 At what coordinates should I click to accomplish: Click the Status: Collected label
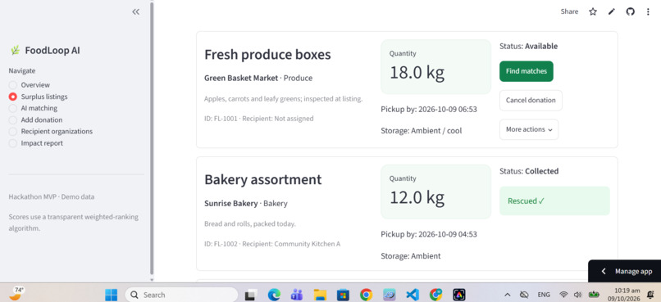click(x=529, y=171)
